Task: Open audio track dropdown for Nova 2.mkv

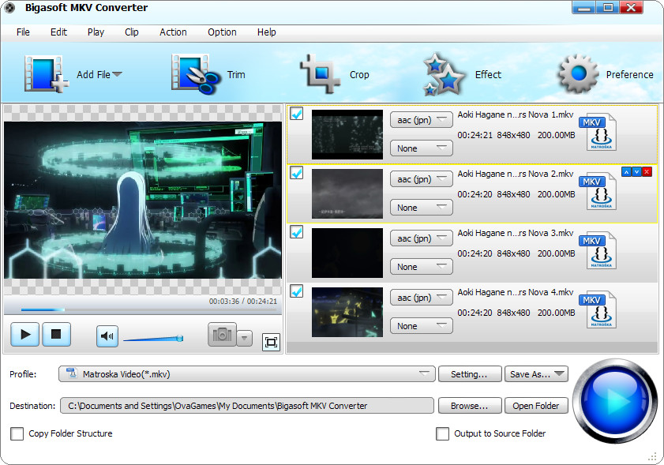Action: 422,179
